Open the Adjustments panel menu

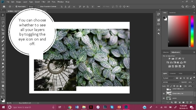coord(194,52)
